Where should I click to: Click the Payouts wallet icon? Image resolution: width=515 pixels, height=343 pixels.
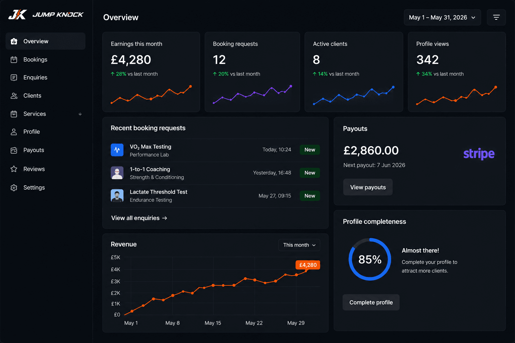(14, 150)
